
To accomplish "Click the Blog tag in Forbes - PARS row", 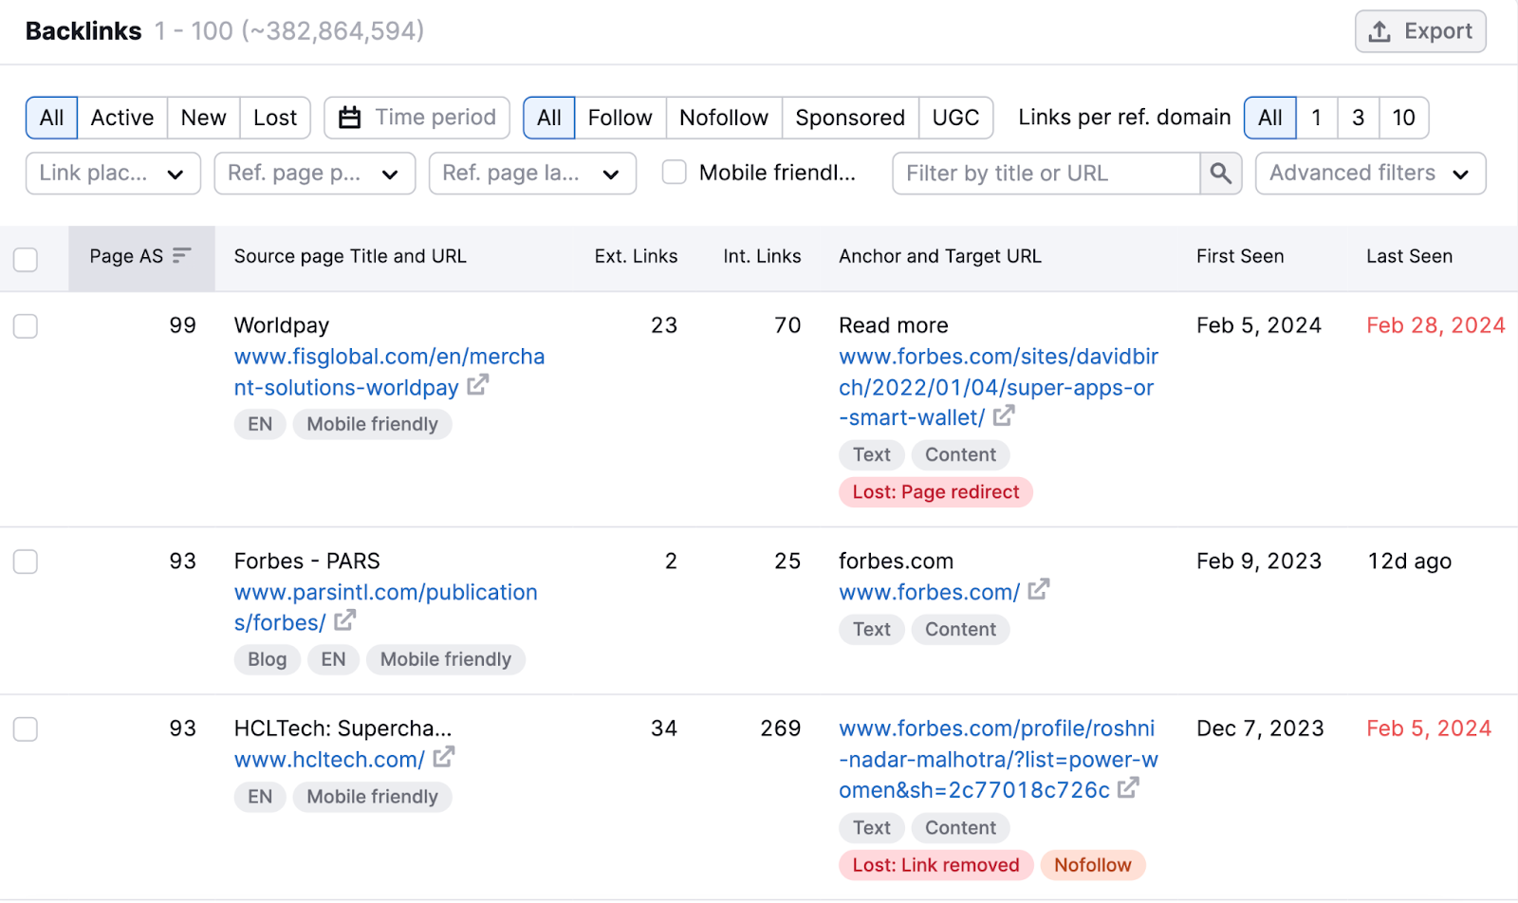I will [x=267, y=659].
